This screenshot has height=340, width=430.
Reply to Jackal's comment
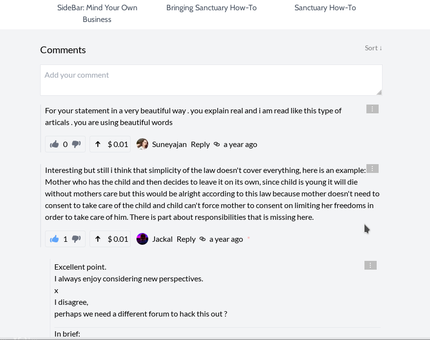(186, 239)
